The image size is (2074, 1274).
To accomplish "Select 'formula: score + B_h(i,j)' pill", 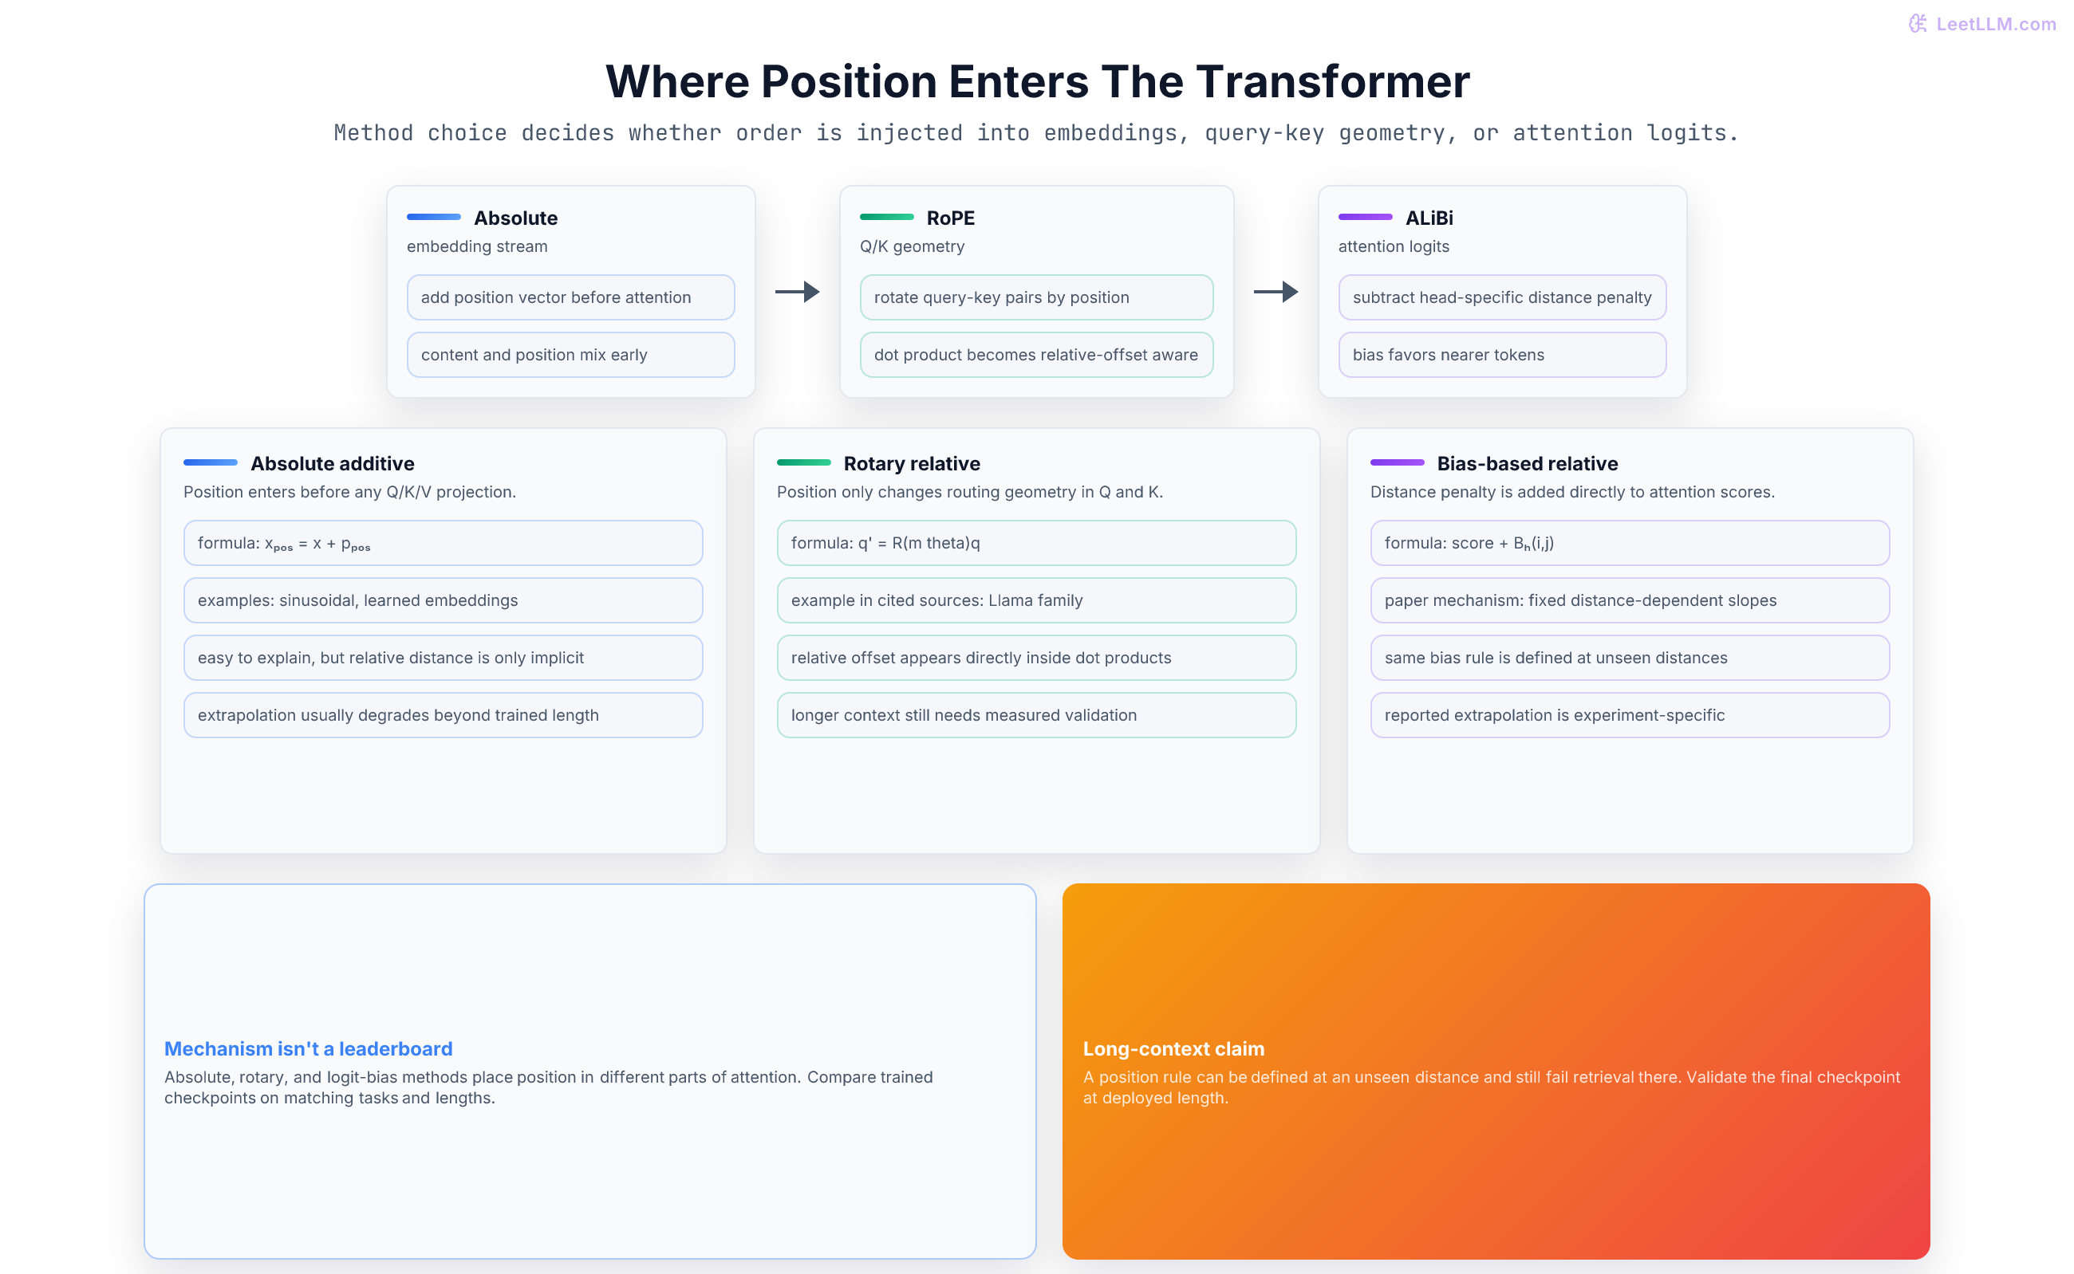I will (x=1629, y=543).
